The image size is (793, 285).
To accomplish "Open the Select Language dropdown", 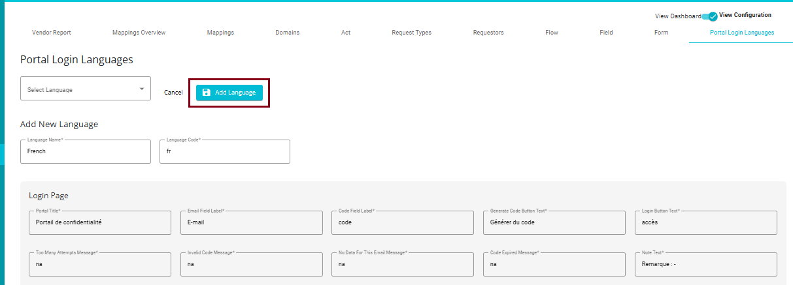I will [x=86, y=89].
